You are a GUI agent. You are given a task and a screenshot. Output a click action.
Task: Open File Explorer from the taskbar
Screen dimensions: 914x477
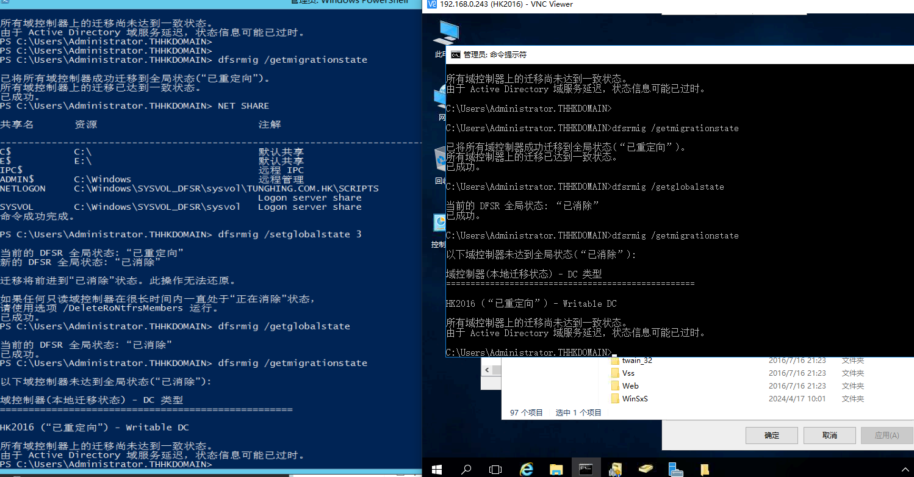tap(556, 469)
